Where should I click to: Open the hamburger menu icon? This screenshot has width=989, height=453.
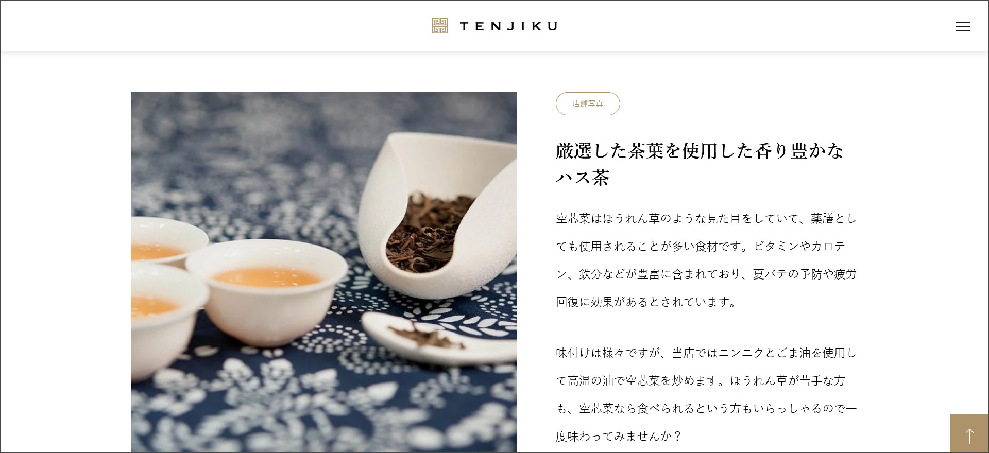(x=962, y=27)
